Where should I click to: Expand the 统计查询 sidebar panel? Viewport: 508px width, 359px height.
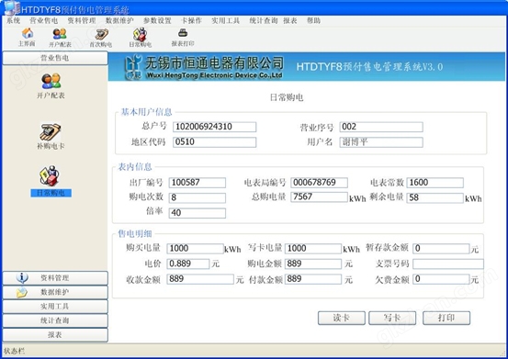[x=55, y=320]
